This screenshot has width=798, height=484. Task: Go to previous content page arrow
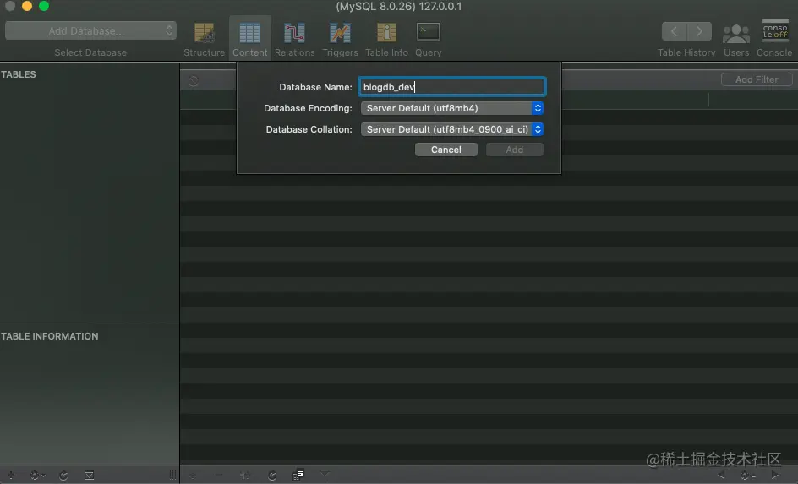click(721, 476)
